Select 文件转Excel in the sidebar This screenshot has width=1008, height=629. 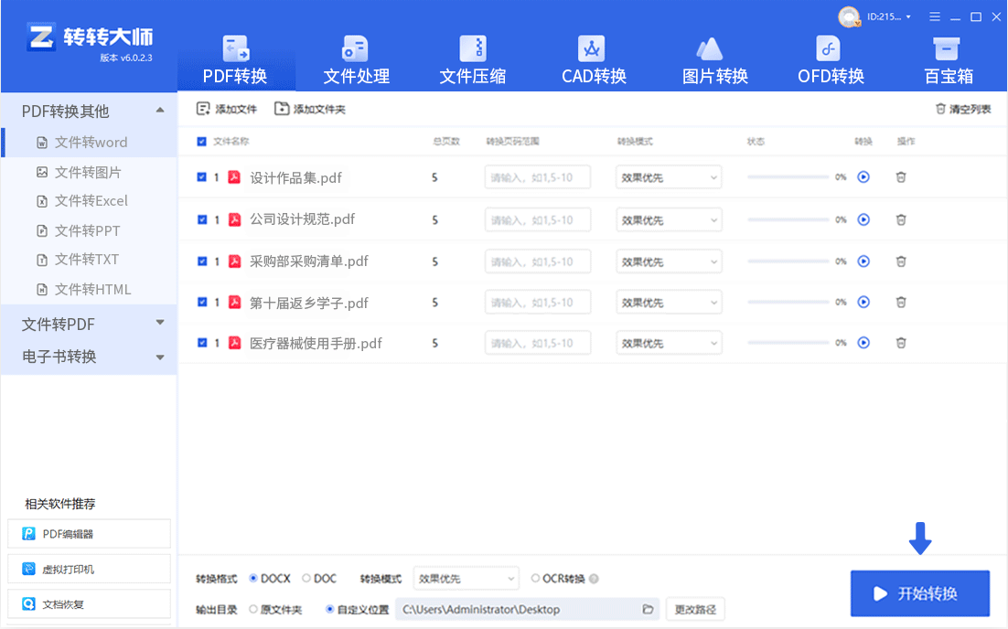pyautogui.click(x=91, y=201)
